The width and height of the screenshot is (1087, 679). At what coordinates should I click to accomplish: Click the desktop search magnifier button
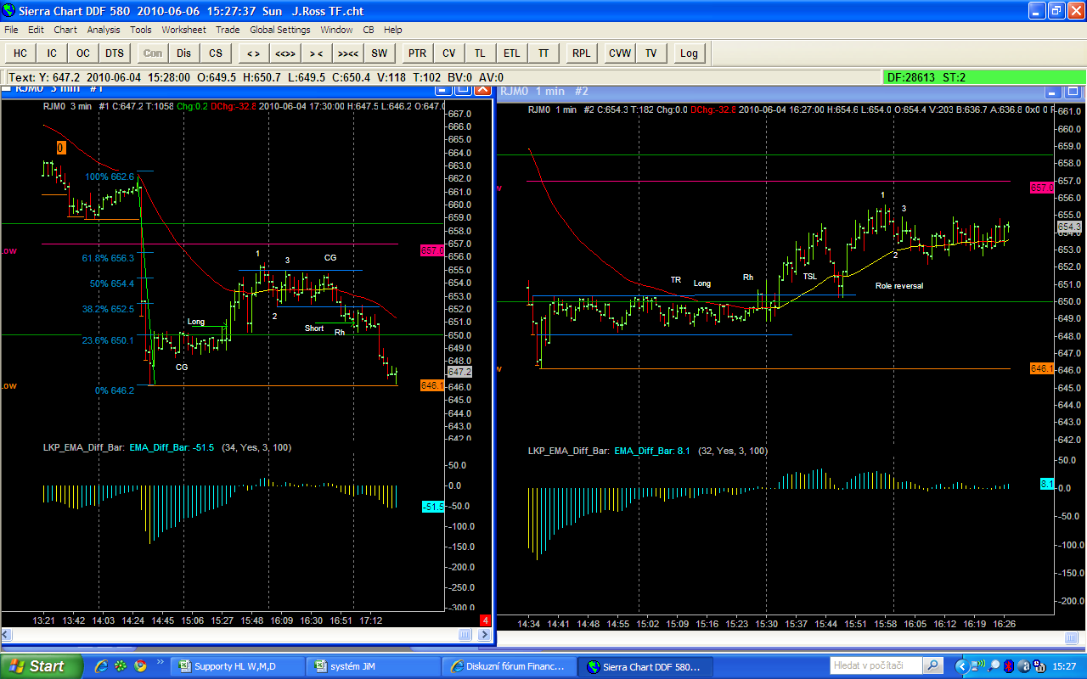tap(932, 666)
